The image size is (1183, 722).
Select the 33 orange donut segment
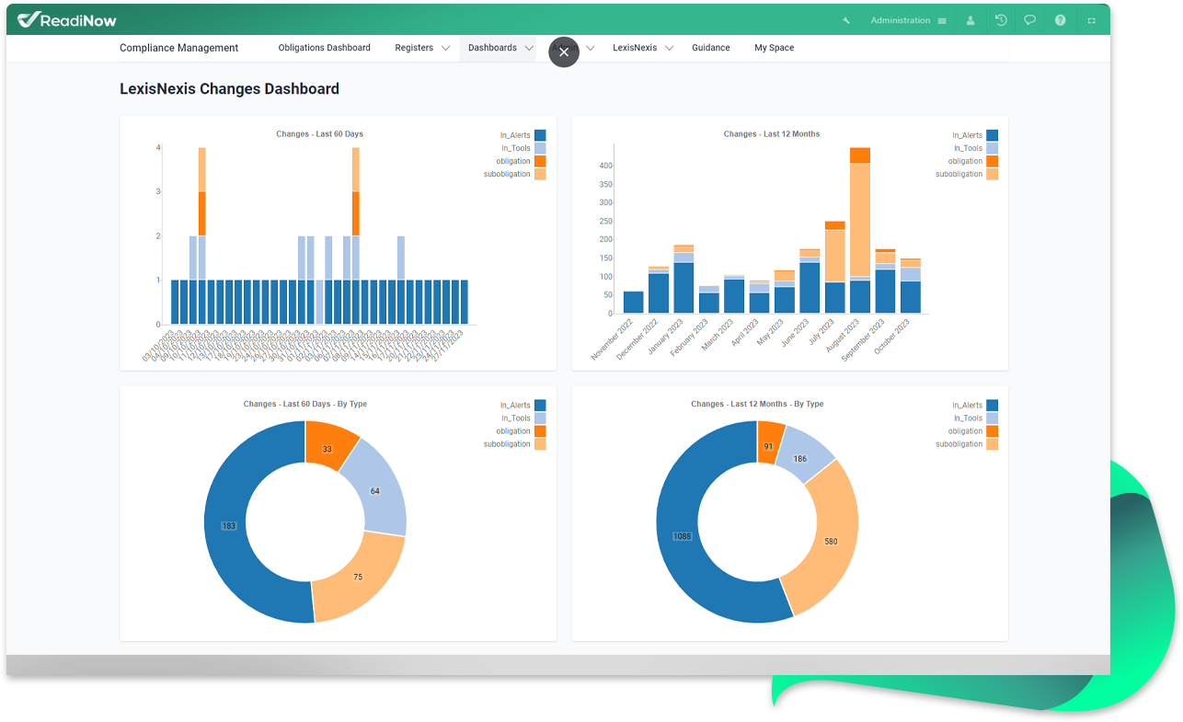point(327,448)
